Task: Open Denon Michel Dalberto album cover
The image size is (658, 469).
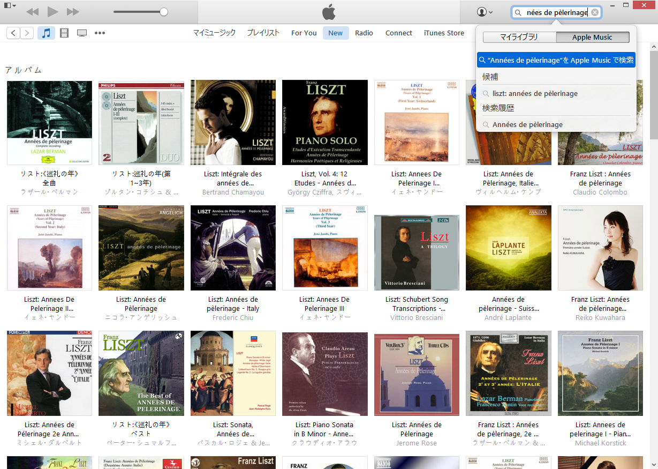Action: click(x=50, y=373)
